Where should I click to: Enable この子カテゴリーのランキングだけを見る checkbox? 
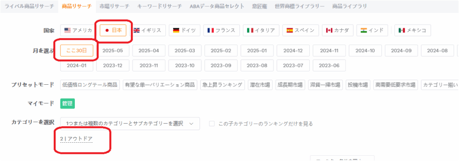point(212,124)
